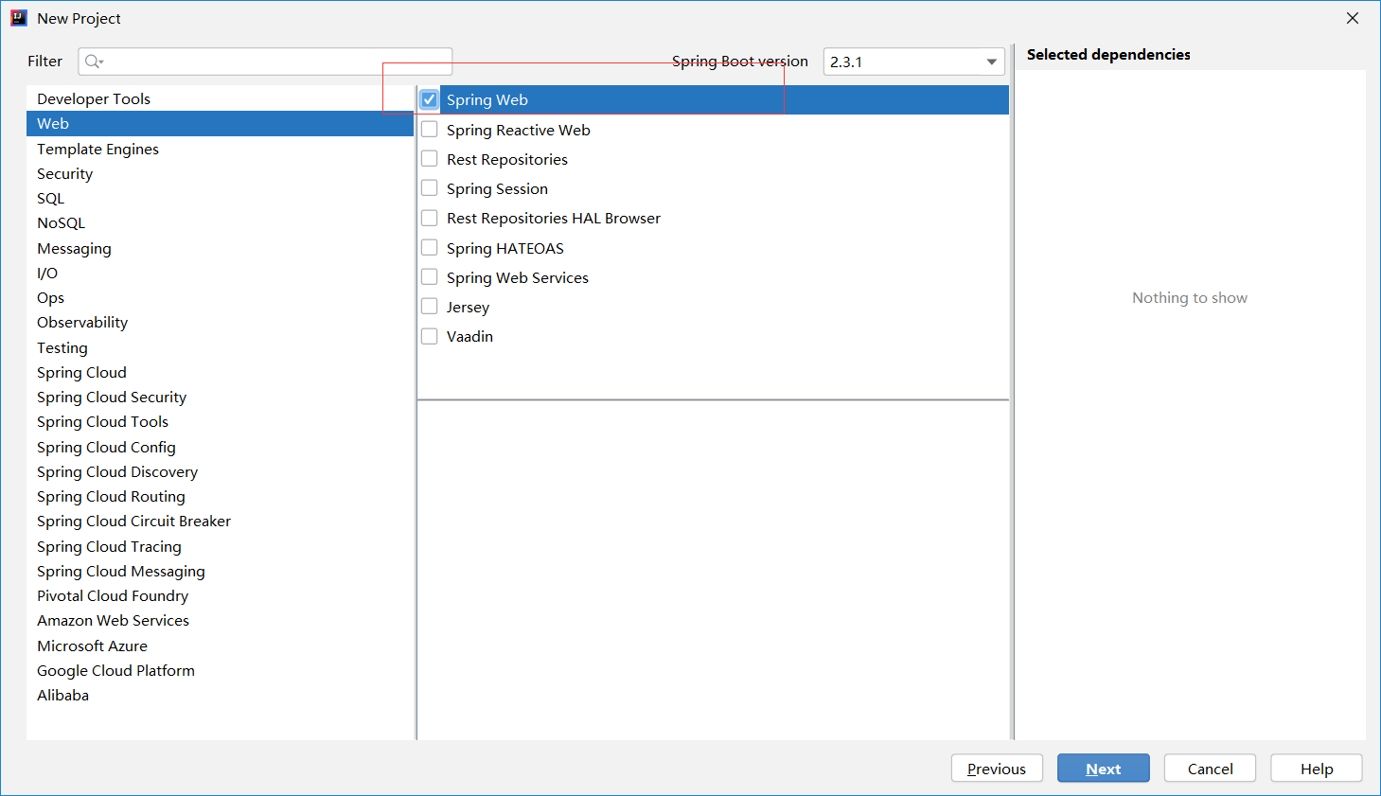Open the Spring Boot version dropdown
The height and width of the screenshot is (796, 1381).
click(991, 62)
